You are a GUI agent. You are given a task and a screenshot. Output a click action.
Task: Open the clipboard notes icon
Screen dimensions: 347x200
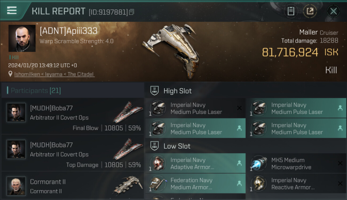[291, 11]
